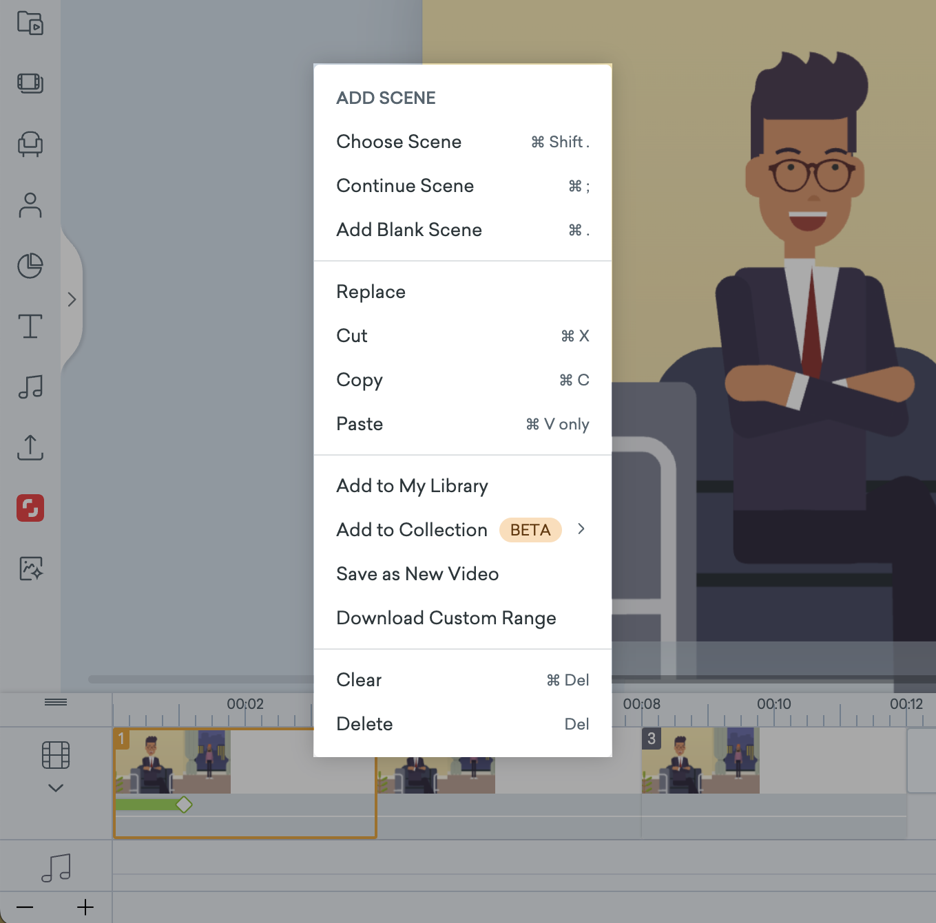Expand the sidebar with the chevron

click(x=72, y=299)
